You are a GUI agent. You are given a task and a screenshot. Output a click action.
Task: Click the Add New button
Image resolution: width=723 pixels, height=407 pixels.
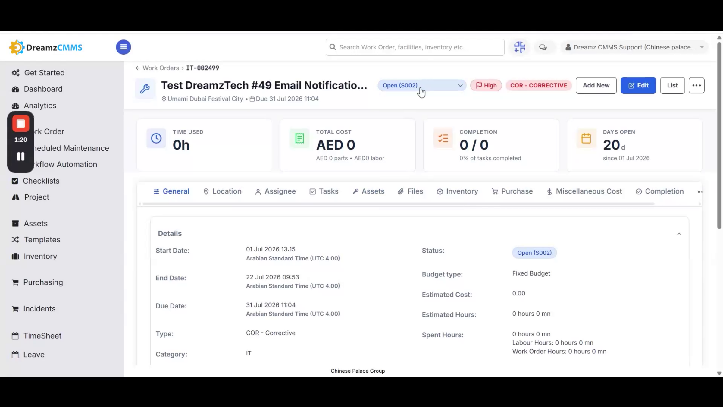(x=596, y=85)
